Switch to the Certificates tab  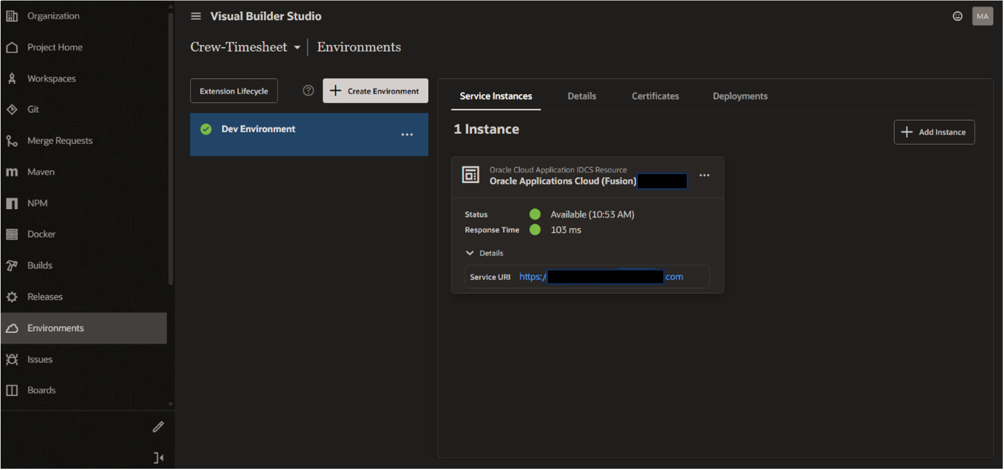655,96
